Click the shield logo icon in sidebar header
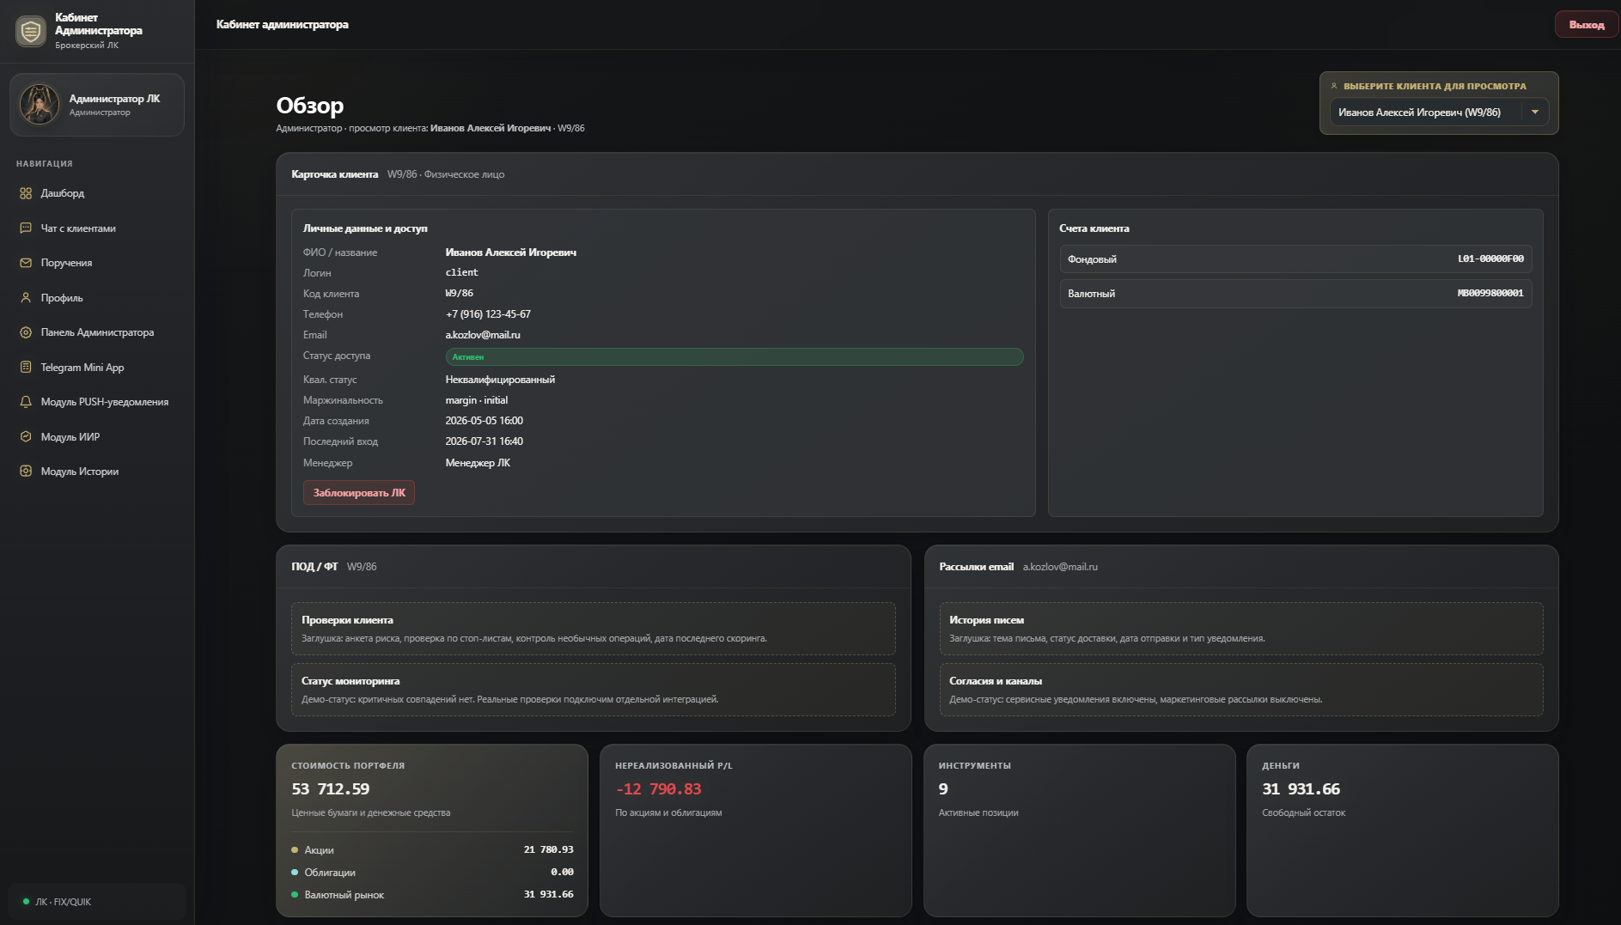The width and height of the screenshot is (1621, 925). click(31, 31)
